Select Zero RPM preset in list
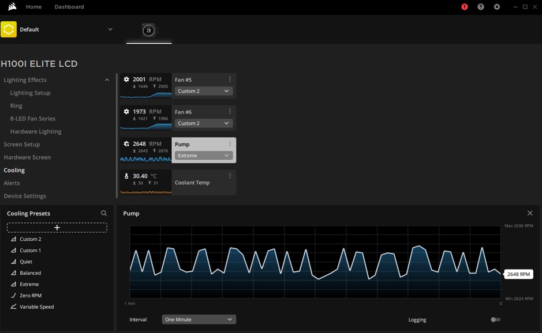This screenshot has height=333, width=542. [31, 296]
